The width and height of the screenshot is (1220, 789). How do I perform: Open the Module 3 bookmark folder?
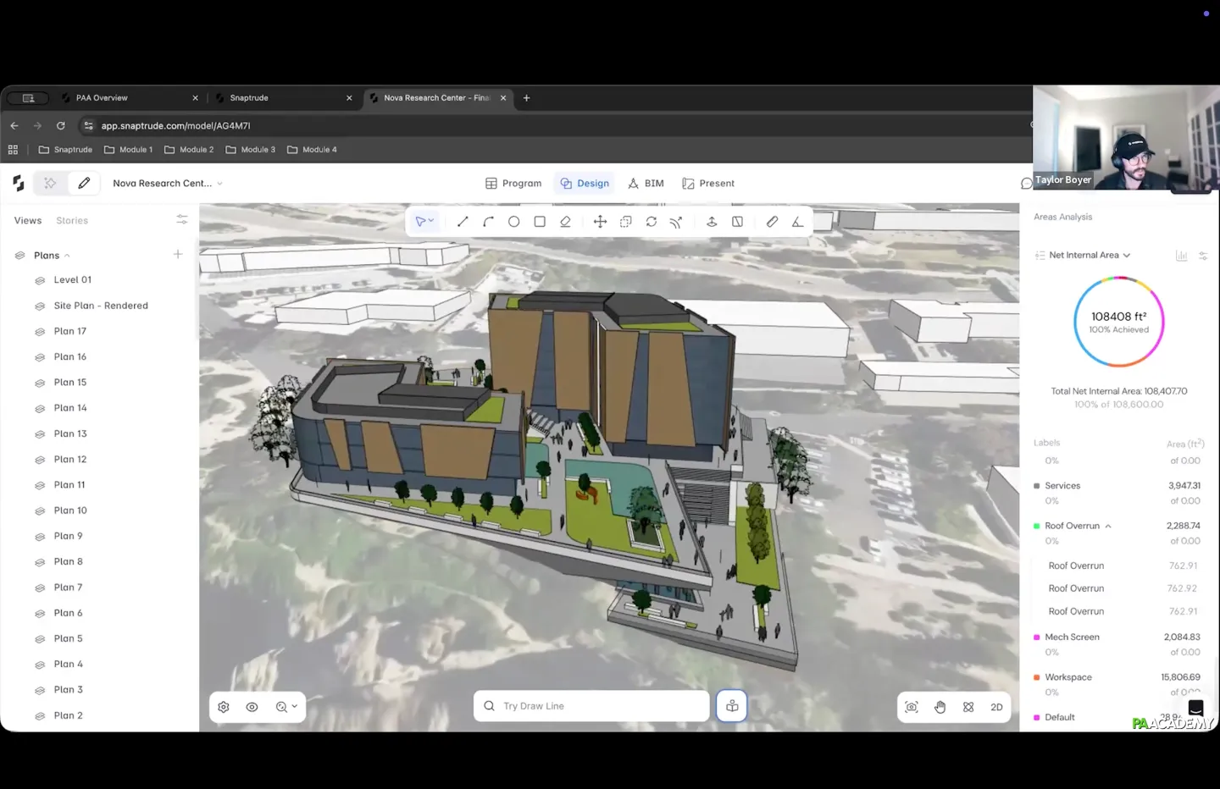tap(251, 150)
